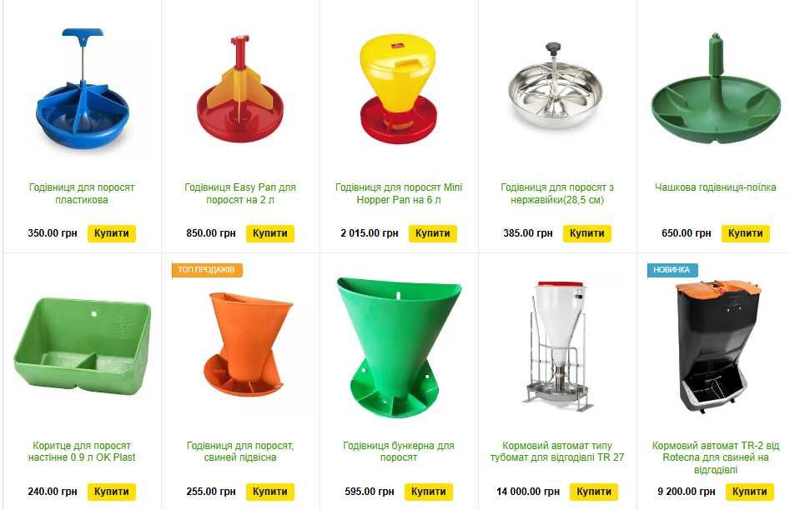Add the 385.00 грн stainless feeder to cart
Image resolution: width=790 pixels, height=510 pixels.
point(586,233)
